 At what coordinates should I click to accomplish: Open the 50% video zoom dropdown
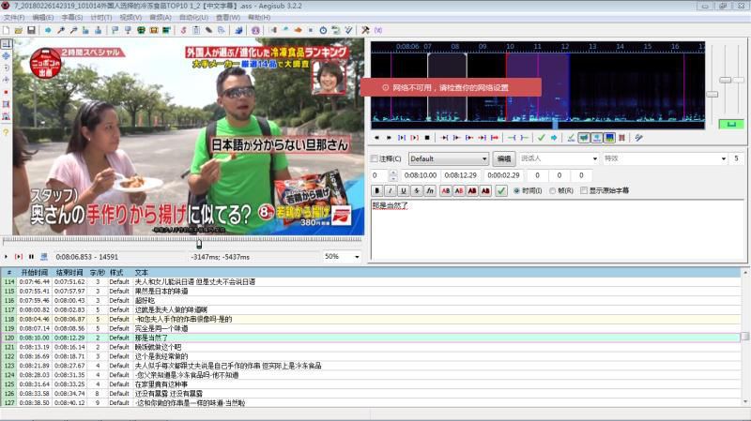343,257
